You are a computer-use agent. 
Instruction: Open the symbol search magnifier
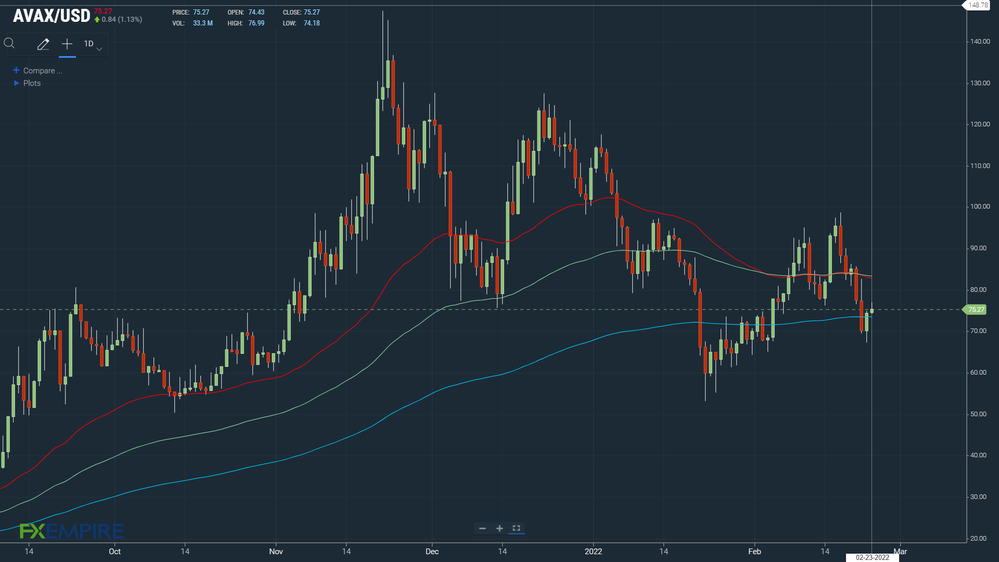coord(9,44)
